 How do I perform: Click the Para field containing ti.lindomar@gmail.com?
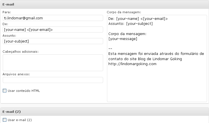(53, 18)
